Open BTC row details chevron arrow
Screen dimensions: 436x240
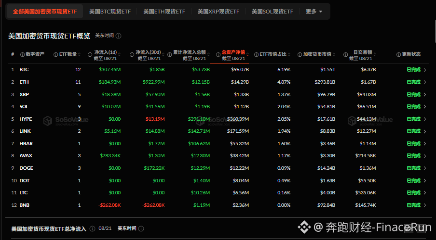(425, 70)
